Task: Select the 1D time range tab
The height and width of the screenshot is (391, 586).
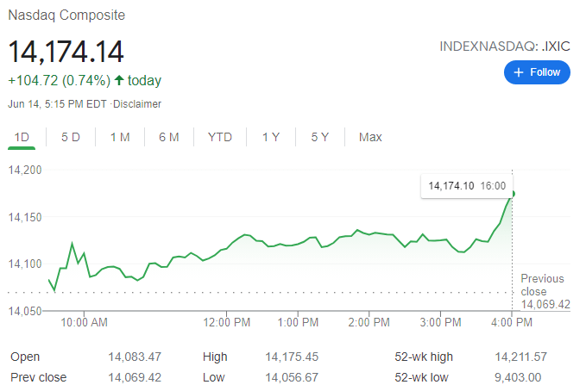Action: coord(22,137)
